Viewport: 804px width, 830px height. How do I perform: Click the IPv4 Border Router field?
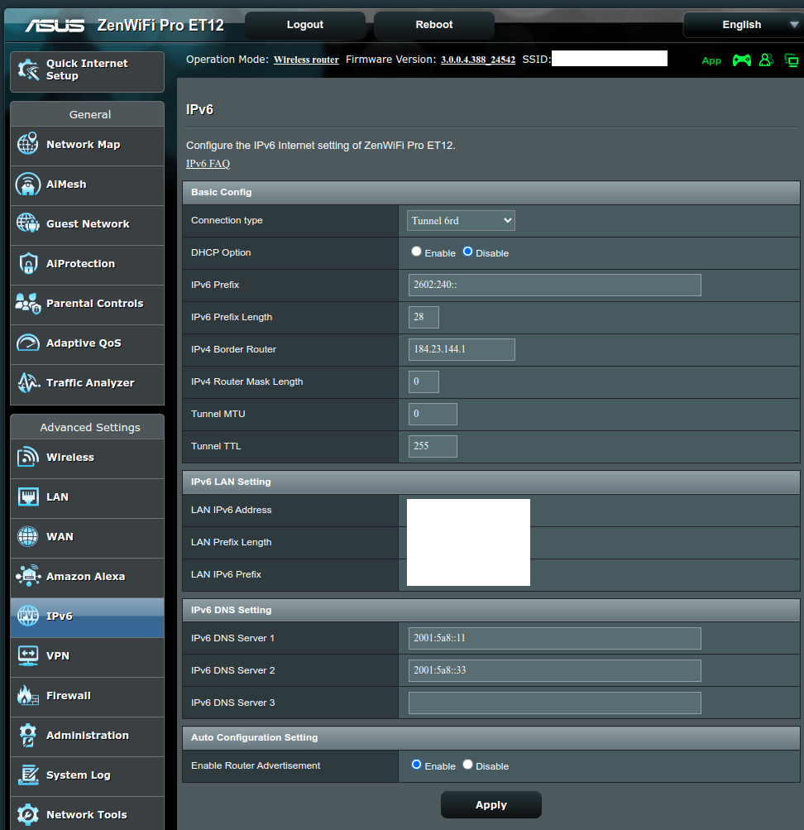coord(462,349)
